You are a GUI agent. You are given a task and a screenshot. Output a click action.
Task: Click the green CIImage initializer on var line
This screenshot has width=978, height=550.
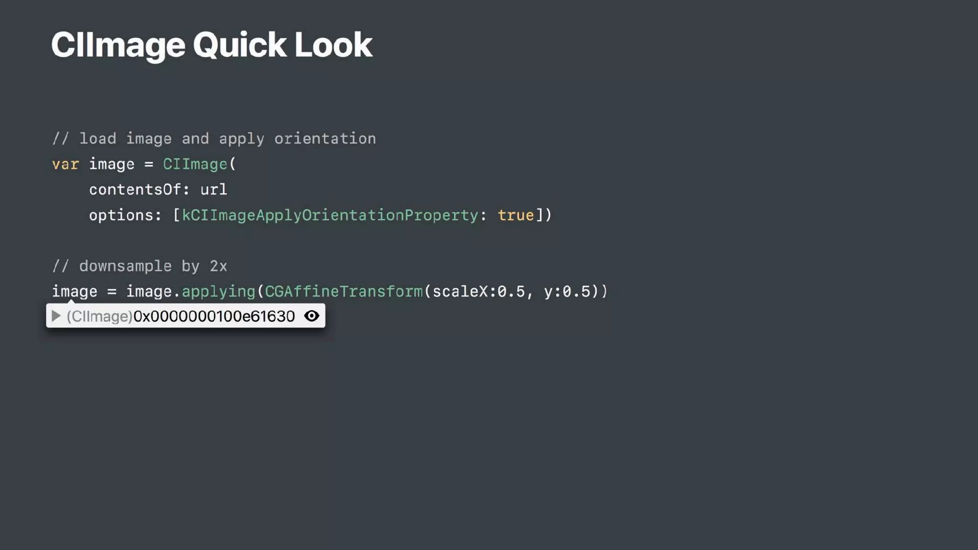[x=195, y=164]
